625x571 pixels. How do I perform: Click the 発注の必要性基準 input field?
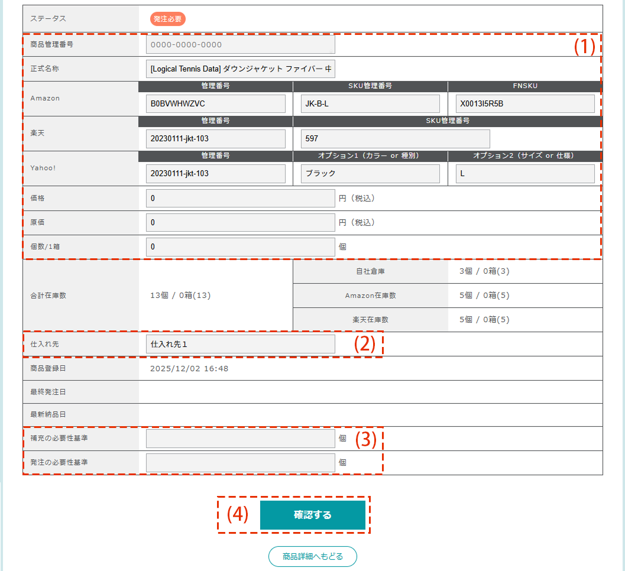(x=240, y=463)
